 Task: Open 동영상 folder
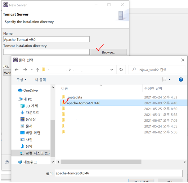click(x=28, y=119)
